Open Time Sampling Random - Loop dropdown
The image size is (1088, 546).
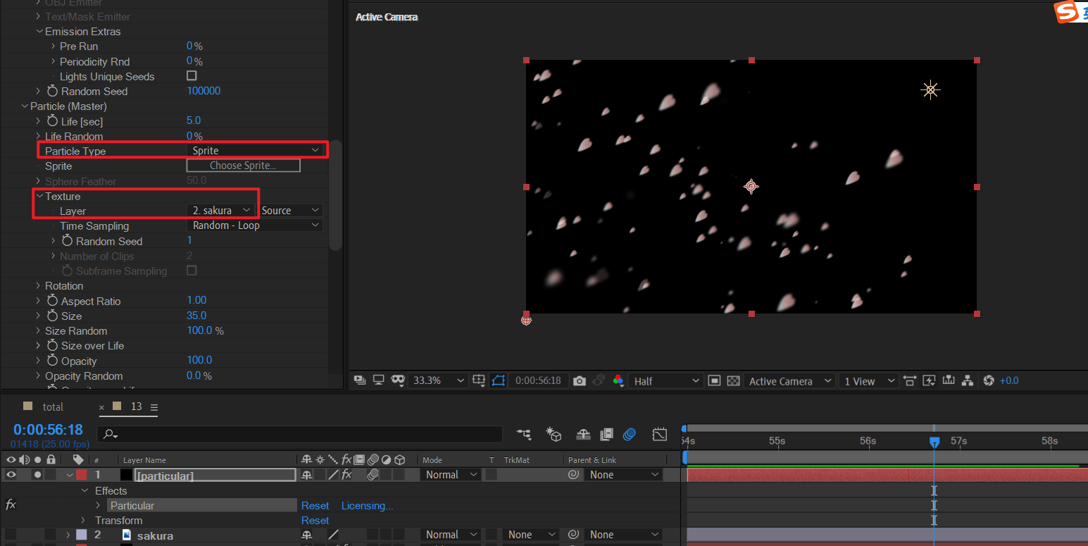click(x=256, y=225)
